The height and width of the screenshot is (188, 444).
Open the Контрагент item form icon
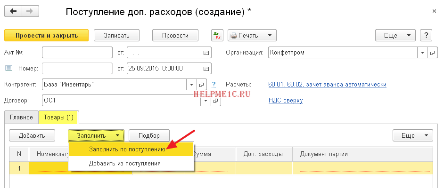tap(201, 85)
